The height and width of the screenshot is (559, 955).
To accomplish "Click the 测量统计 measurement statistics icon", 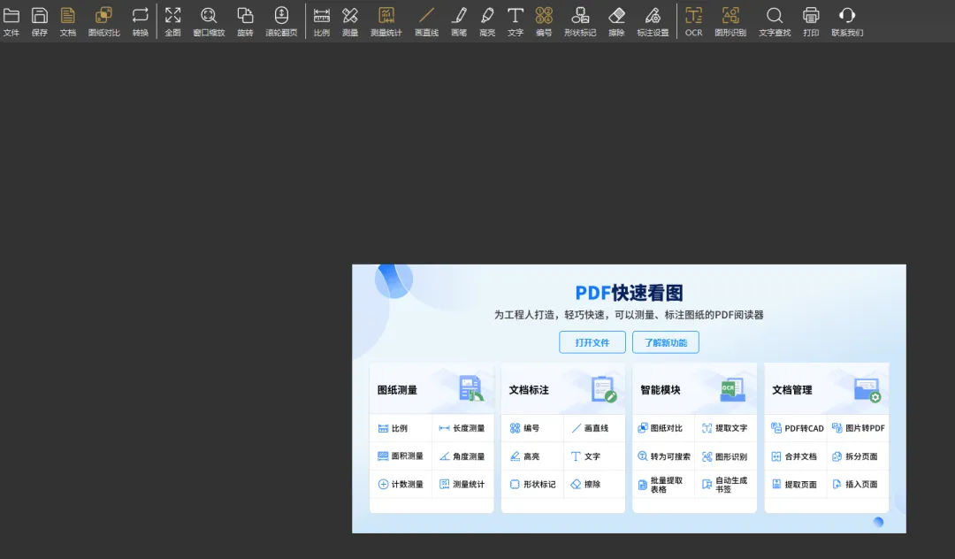I will coord(386,21).
